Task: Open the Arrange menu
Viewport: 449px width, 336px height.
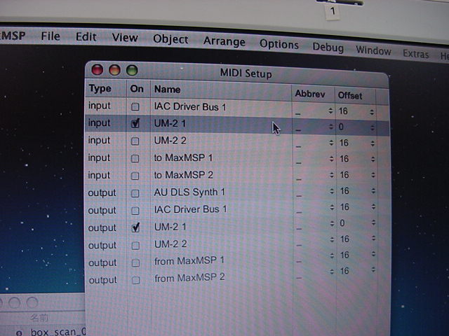Action: pos(224,42)
